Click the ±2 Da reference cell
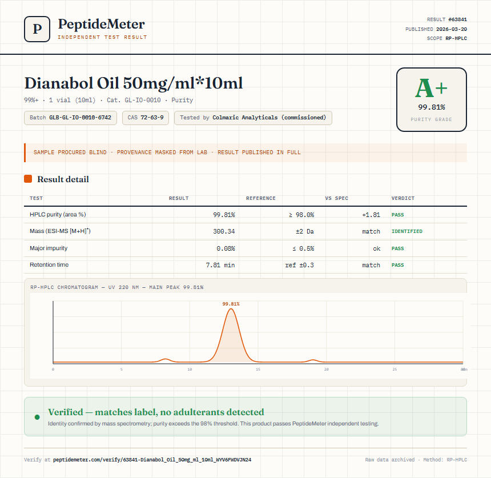491x478 pixels. point(305,231)
